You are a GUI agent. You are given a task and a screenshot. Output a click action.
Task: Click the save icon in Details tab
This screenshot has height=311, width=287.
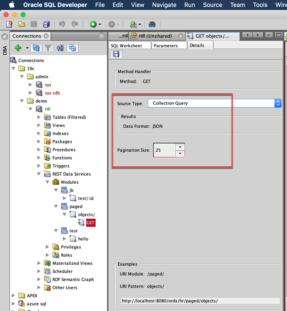coord(116,54)
